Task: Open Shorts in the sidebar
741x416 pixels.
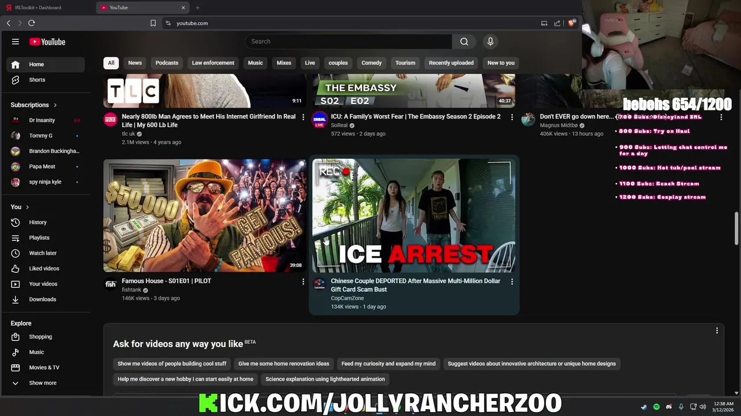Action: 45,80
